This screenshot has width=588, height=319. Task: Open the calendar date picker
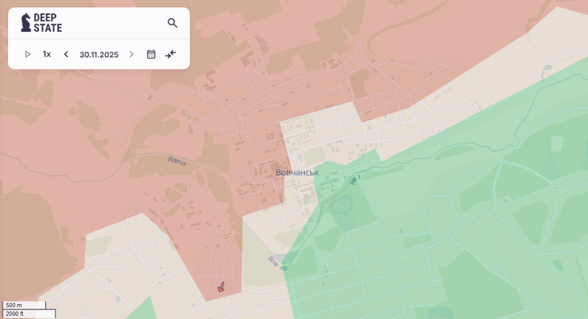click(x=151, y=55)
